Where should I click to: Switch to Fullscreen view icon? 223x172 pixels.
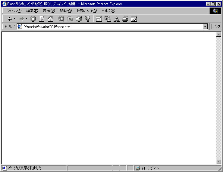click(x=99, y=19)
